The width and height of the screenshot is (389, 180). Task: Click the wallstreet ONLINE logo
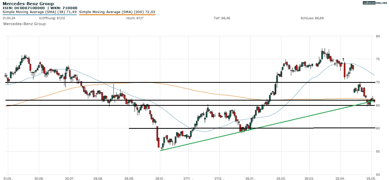click(375, 3)
